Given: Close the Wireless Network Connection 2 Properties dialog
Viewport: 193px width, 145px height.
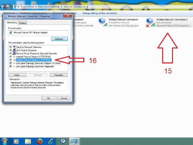Looking at the screenshot, I should pos(68,15).
